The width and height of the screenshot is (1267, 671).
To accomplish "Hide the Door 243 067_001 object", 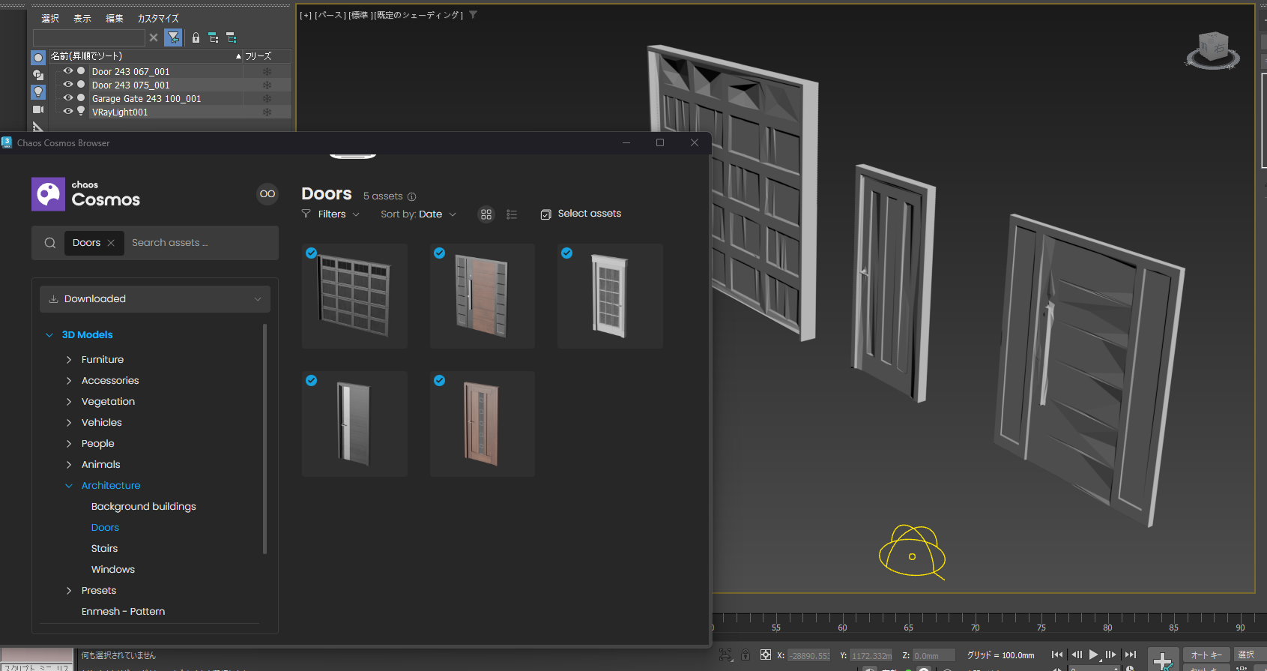I will coord(68,71).
